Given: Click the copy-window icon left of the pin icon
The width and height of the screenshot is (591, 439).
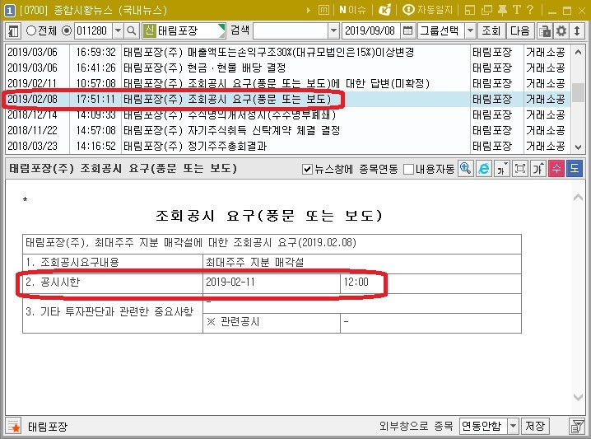Looking at the screenshot, I should pos(486,10).
